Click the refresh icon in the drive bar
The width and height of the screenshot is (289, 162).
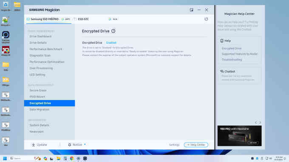tap(206, 19)
